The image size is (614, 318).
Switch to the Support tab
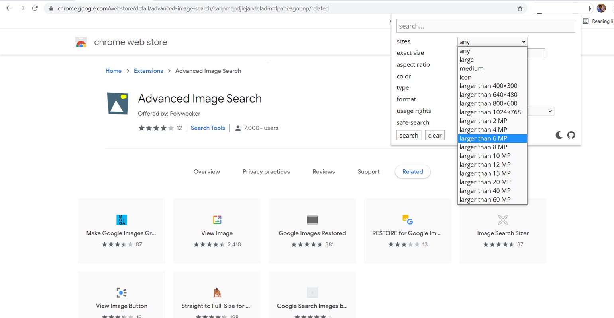pyautogui.click(x=369, y=172)
